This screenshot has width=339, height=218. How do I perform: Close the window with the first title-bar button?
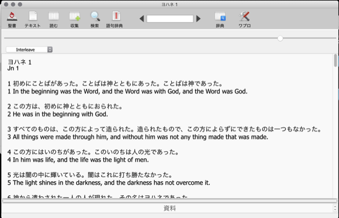6,4
